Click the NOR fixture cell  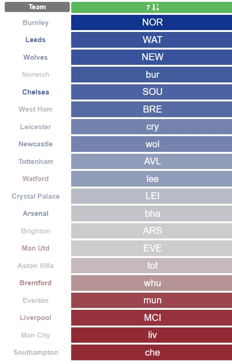pyautogui.click(x=152, y=23)
